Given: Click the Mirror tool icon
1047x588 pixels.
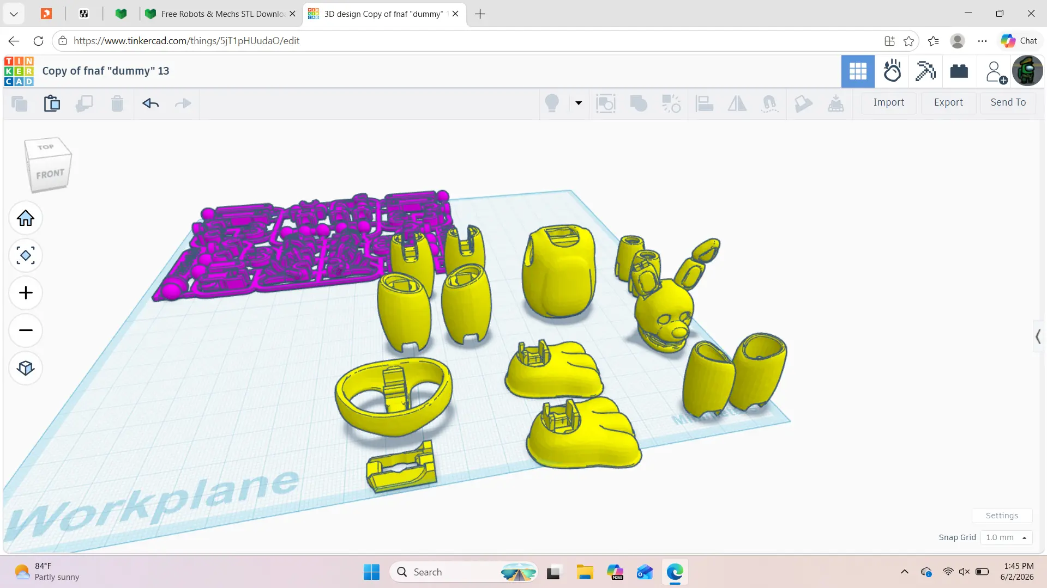Looking at the screenshot, I should pos(737,103).
